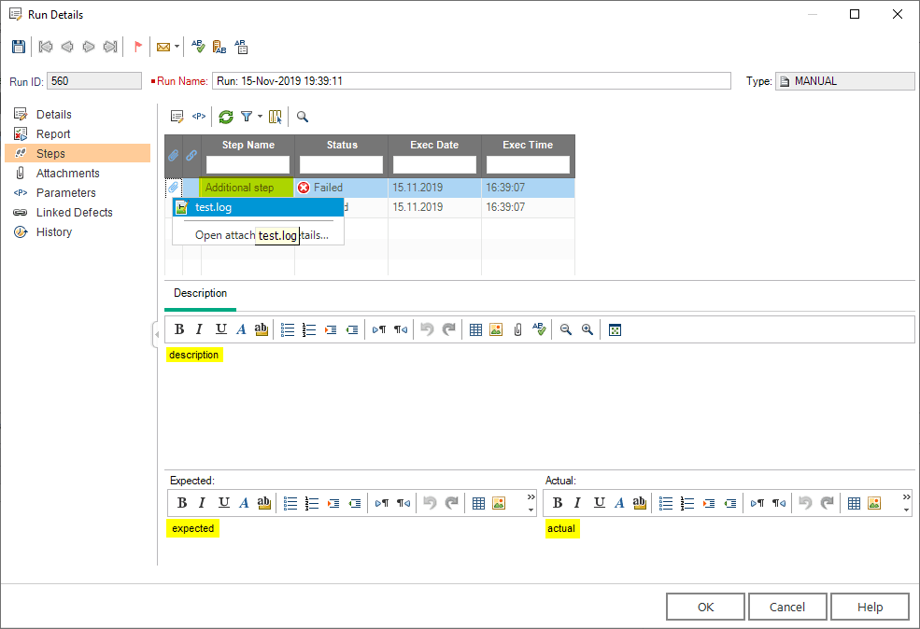
Task: Open the filter dropdown arrow above grid
Action: tap(260, 117)
